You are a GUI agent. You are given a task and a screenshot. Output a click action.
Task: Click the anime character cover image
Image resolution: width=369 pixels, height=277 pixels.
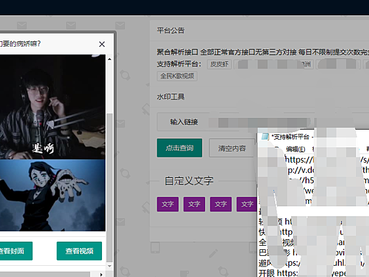[x=52, y=195]
